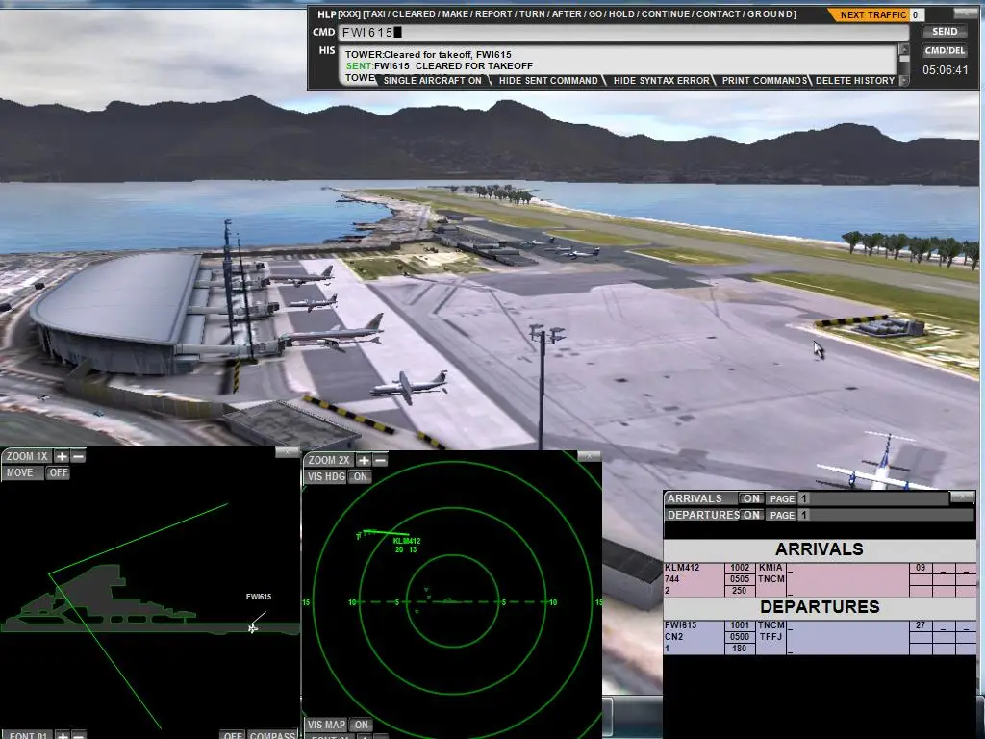The image size is (985, 739).
Task: Close the ground map panel
Action: (x=287, y=451)
